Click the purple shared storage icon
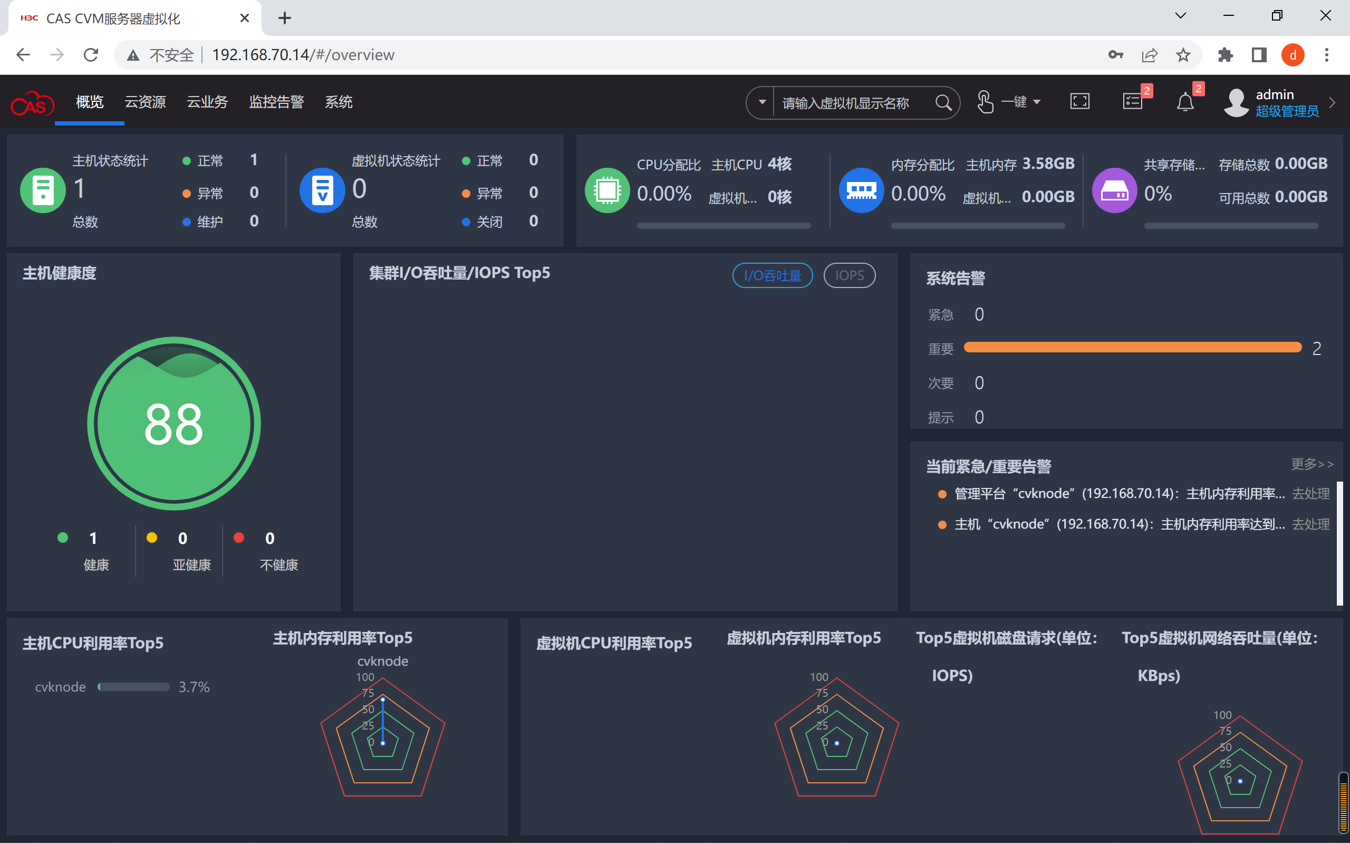Viewport: 1350px width, 844px height. tap(1114, 190)
